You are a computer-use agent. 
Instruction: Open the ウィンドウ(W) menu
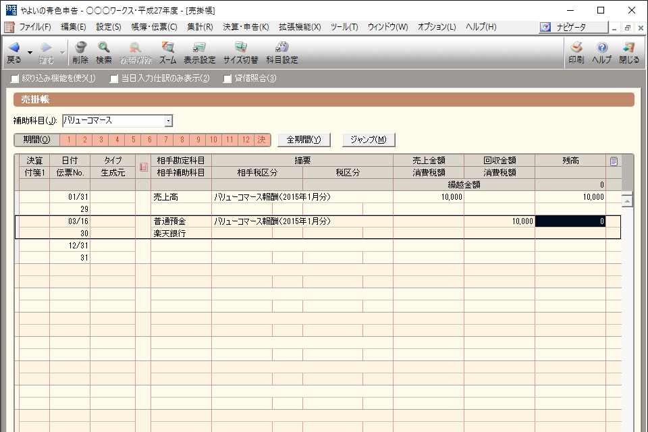tap(387, 27)
